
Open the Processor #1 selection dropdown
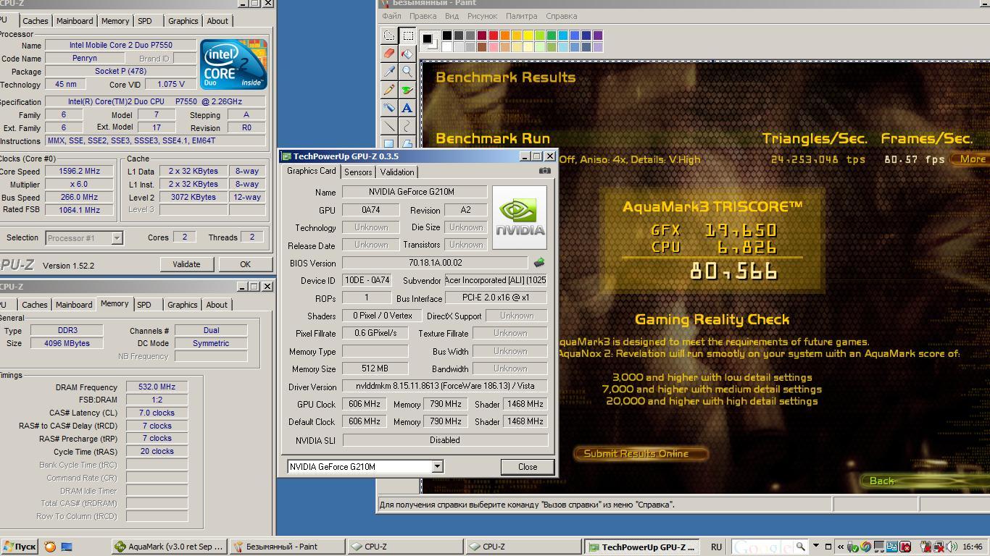pos(117,237)
